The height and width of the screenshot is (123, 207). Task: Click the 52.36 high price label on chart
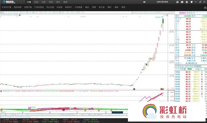(158, 17)
